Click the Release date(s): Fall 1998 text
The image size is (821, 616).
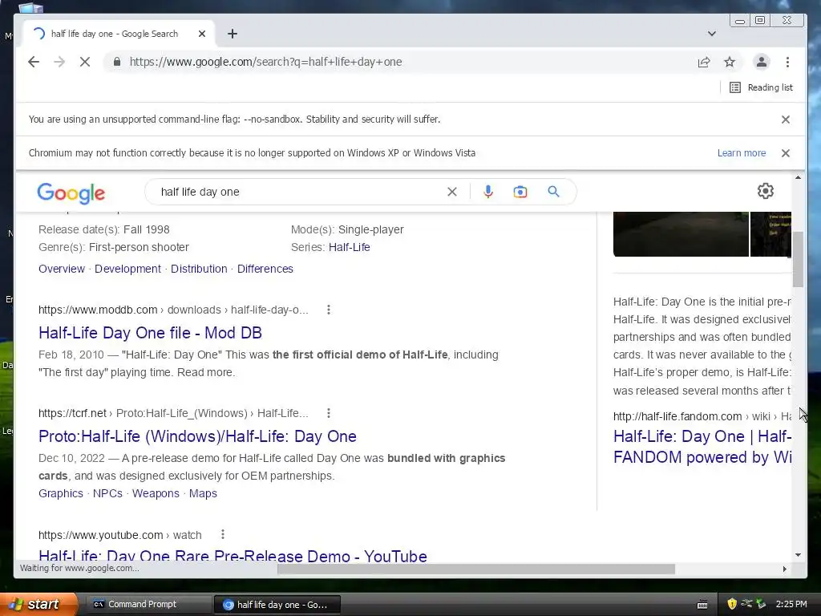pos(104,229)
